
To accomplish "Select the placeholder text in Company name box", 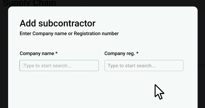I will pyautogui.click(x=47, y=66).
